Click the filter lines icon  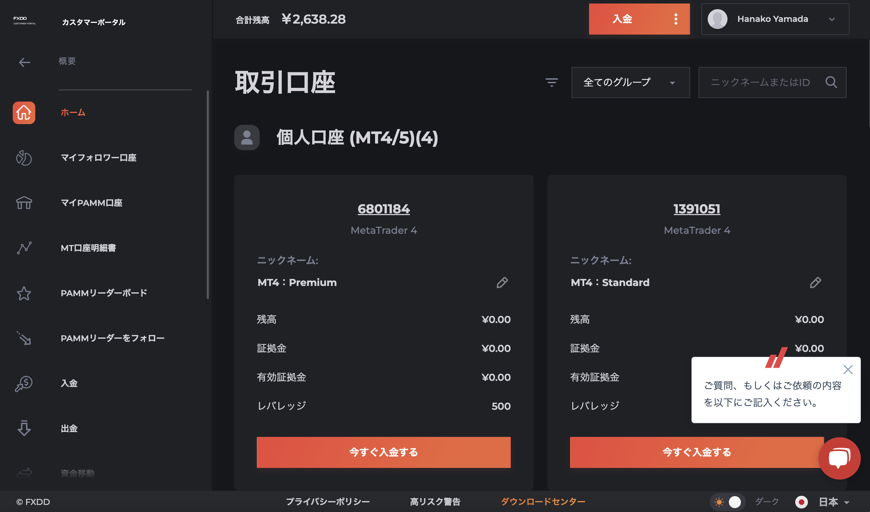point(552,83)
